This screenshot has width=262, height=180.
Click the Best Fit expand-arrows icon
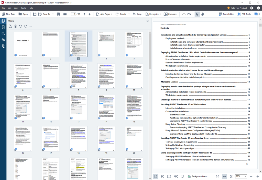point(231,176)
